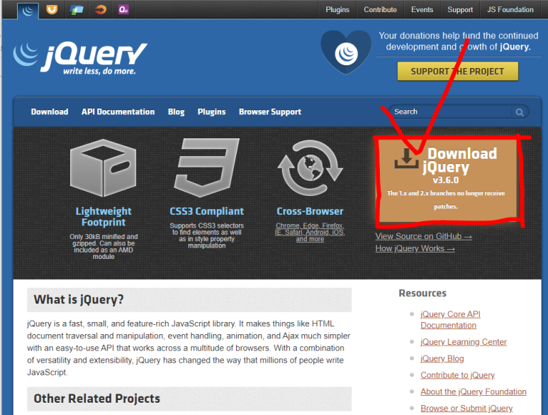Screen dimensions: 548x415
Task: Click the "write less, do more." tagline
Action: [99, 72]
